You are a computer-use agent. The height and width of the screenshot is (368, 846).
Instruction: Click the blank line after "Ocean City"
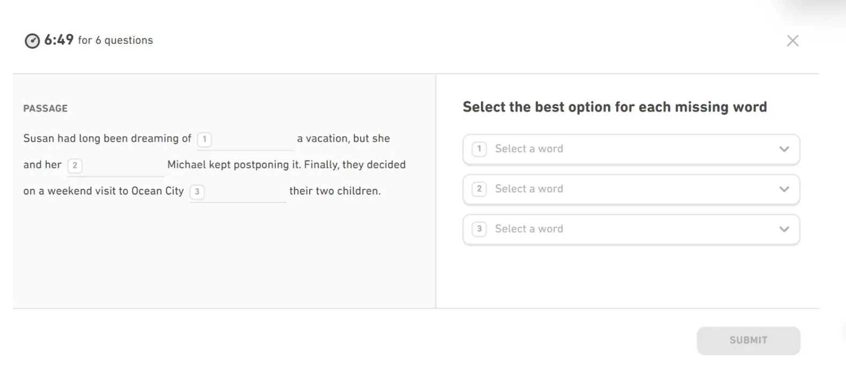[245, 194]
